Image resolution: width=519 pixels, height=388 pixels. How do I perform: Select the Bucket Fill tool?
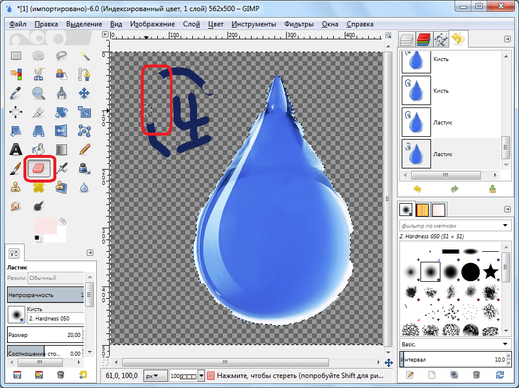click(x=39, y=149)
